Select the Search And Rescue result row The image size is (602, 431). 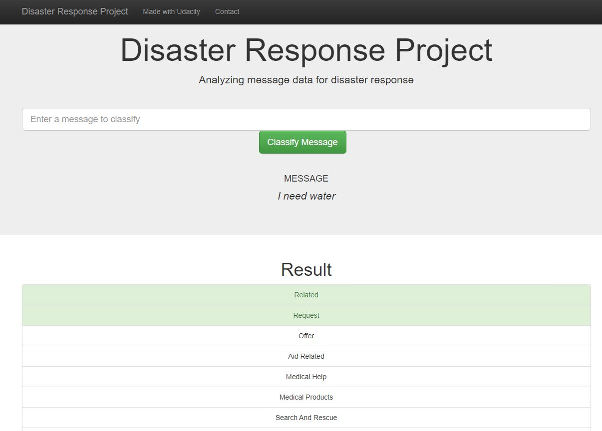click(x=306, y=418)
